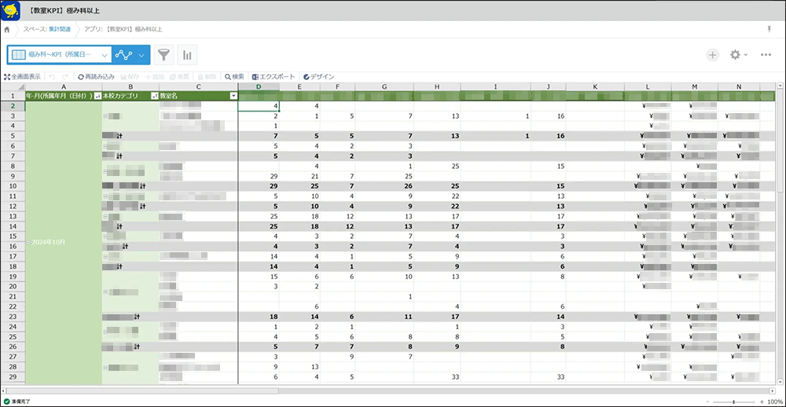Click the horizontal scrollbar thumb
The image size is (786, 407).
(141, 390)
